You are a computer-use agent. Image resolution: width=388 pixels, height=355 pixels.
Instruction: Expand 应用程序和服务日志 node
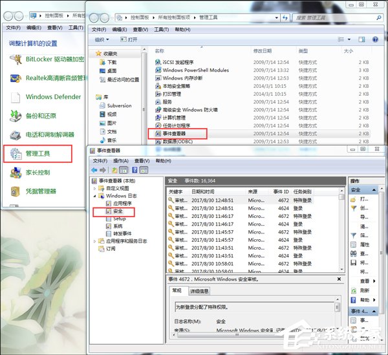click(95, 241)
